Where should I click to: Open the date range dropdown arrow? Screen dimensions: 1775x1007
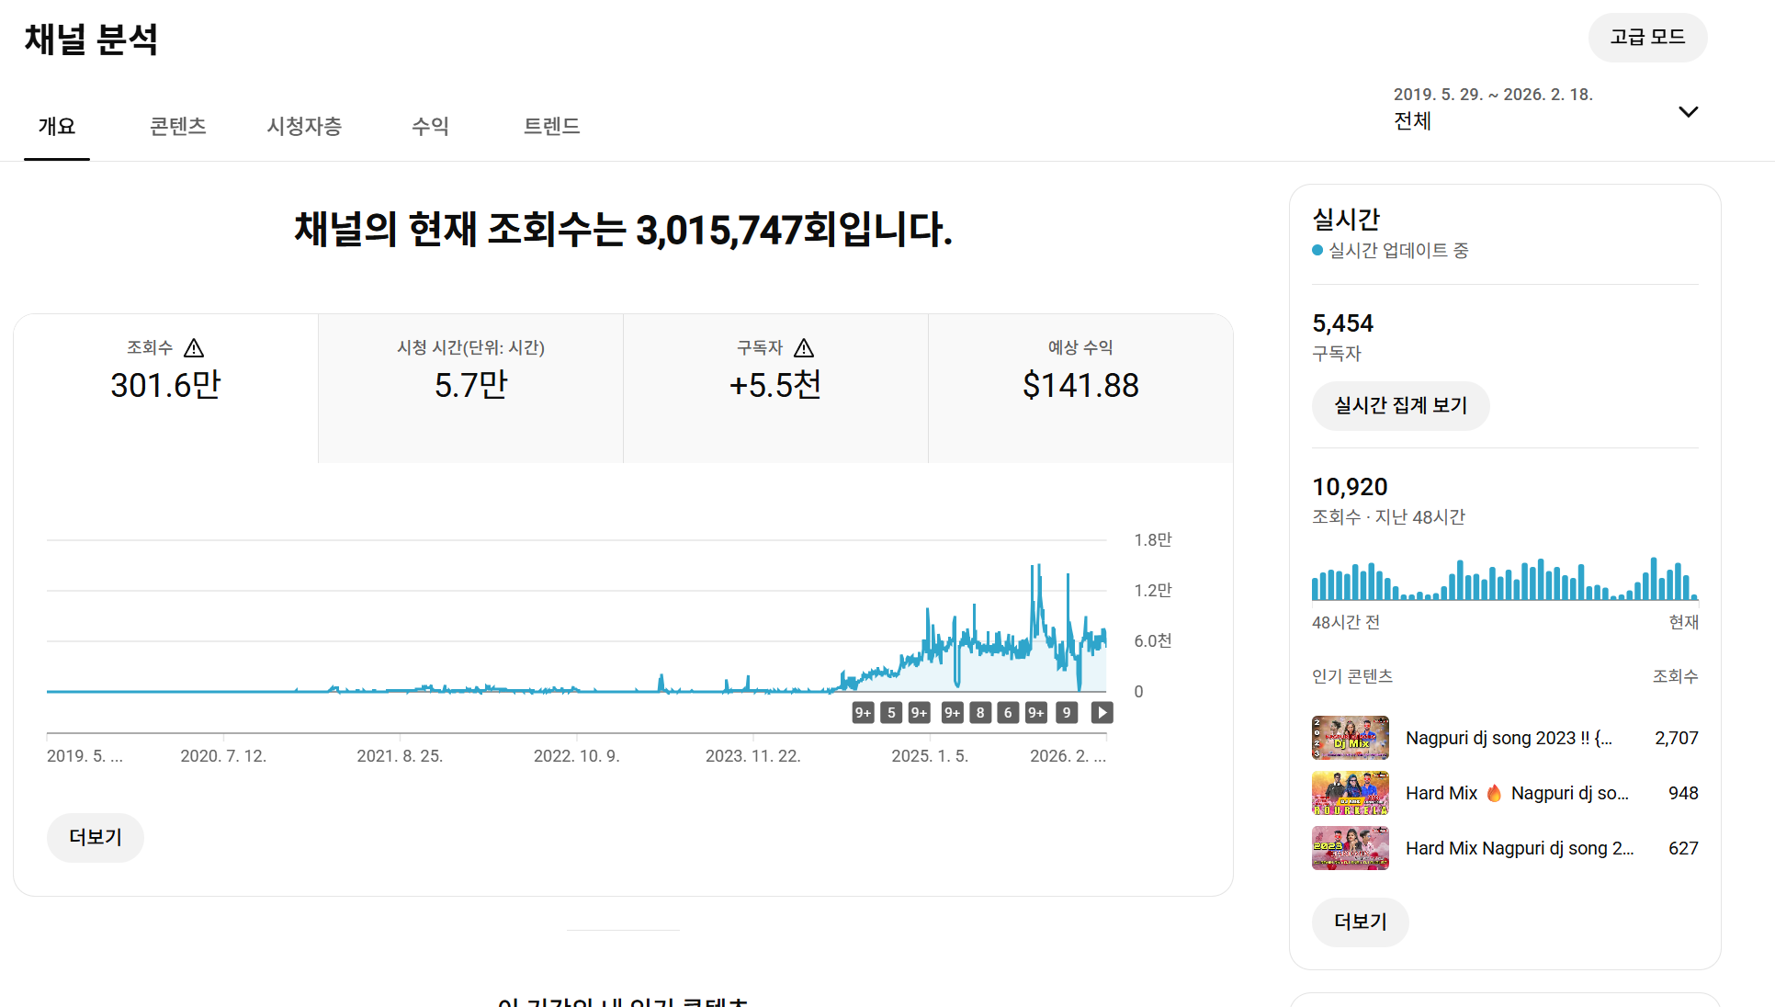(x=1688, y=112)
